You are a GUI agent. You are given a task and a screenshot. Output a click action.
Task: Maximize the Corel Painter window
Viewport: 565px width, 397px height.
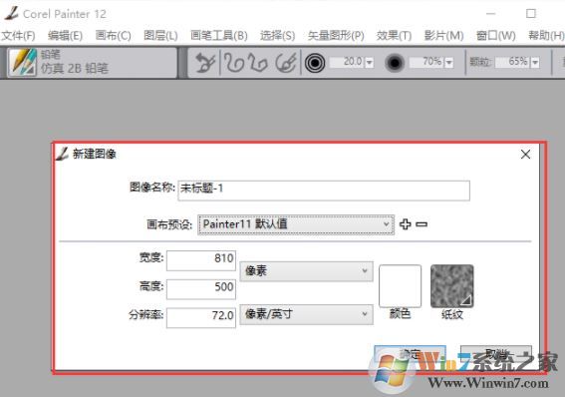click(531, 14)
